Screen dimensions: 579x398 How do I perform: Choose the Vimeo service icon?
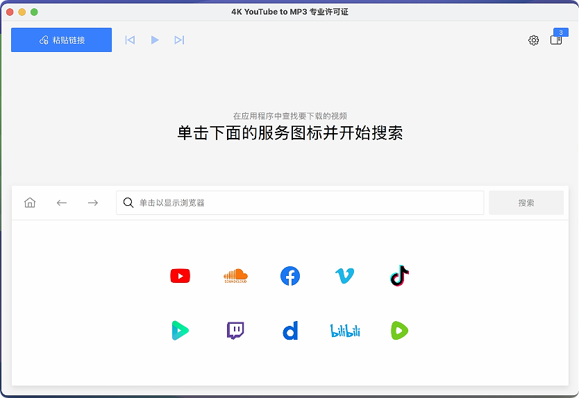tap(344, 276)
